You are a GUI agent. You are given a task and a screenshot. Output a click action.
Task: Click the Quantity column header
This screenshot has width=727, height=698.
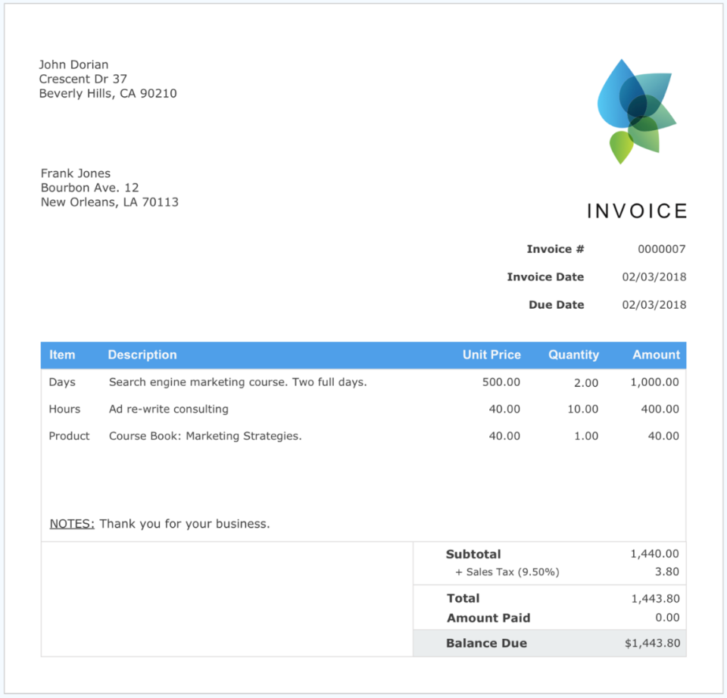click(x=573, y=354)
